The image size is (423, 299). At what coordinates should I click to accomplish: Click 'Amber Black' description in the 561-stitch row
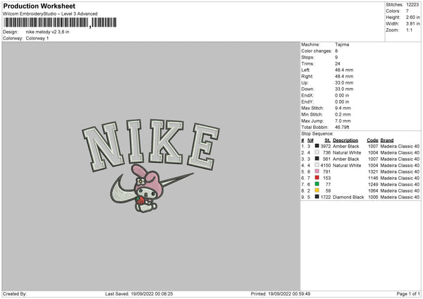[346, 159]
